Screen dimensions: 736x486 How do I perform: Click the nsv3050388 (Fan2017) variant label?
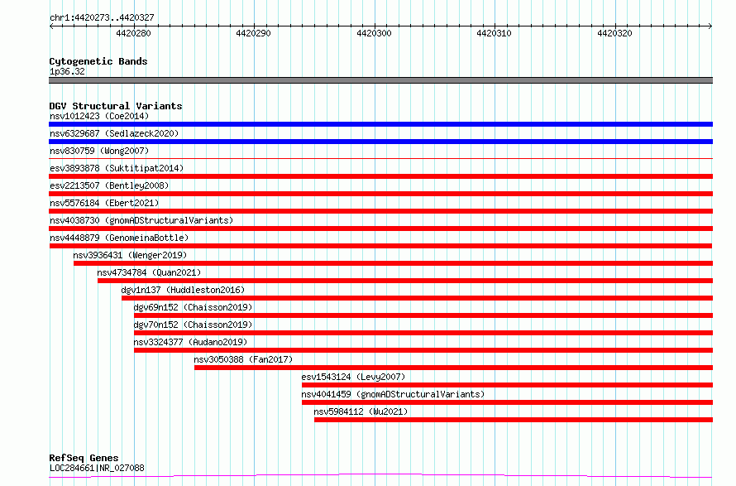point(243,359)
